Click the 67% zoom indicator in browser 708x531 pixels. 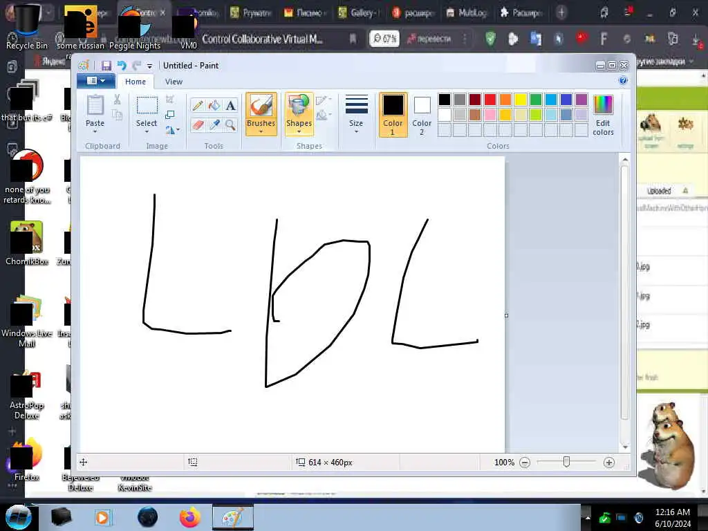384,39
